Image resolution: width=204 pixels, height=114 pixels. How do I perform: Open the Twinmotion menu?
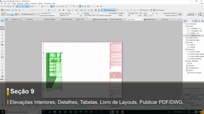pyautogui.click(x=47, y=3)
